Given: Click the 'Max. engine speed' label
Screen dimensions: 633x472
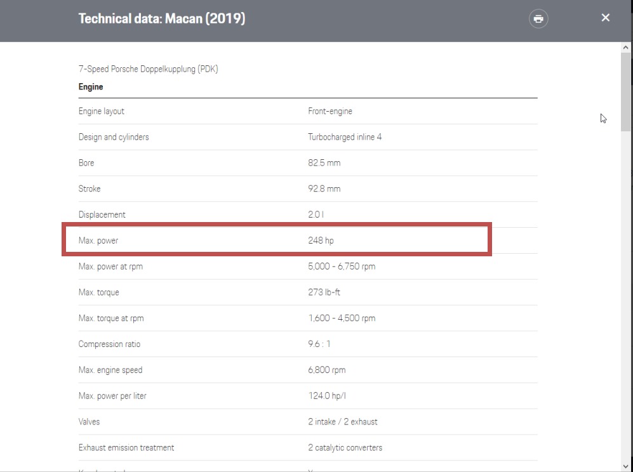Looking at the screenshot, I should point(110,370).
